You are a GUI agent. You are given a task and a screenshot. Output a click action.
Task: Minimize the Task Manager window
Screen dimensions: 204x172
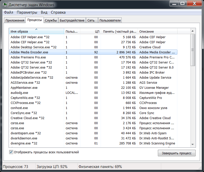point(174,4)
